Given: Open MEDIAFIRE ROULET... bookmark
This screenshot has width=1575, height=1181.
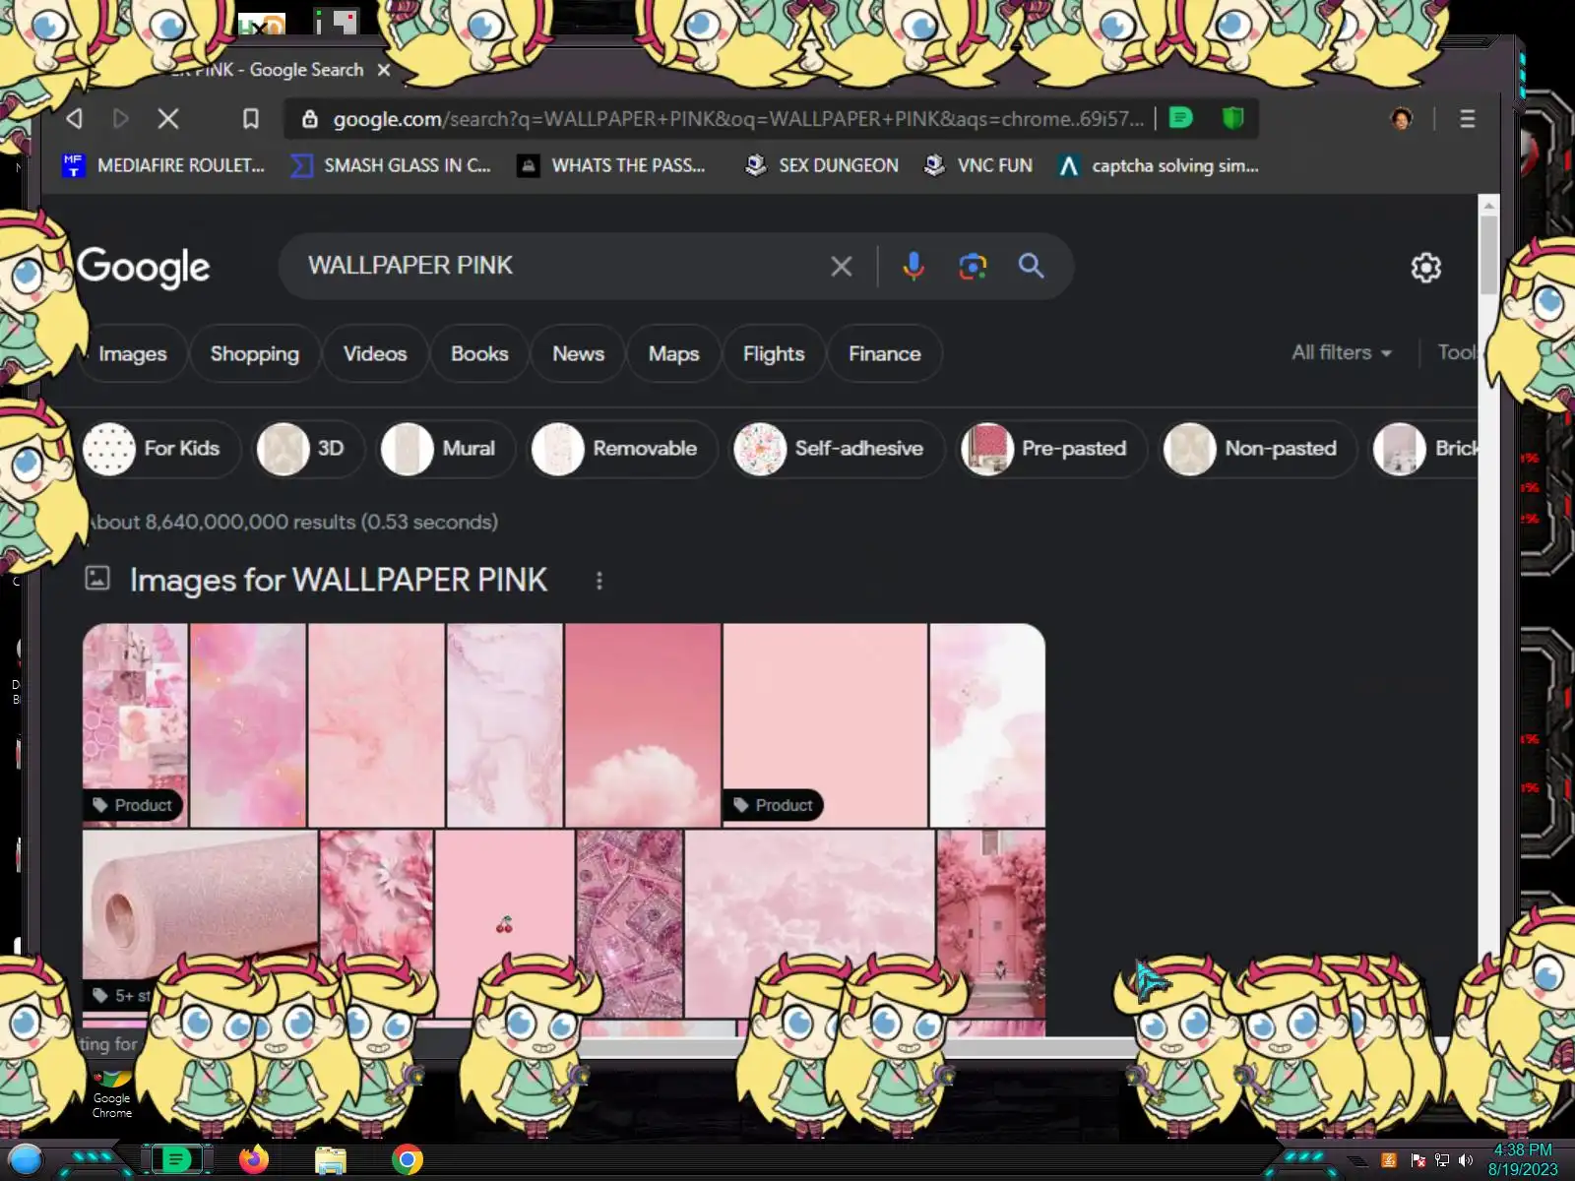Looking at the screenshot, I should click(163, 166).
